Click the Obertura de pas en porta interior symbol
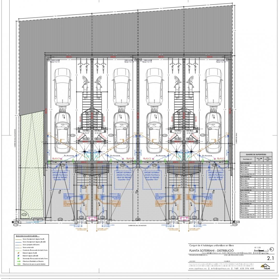Image resolution: width=279 pixels, height=279 pixels. 19,264
